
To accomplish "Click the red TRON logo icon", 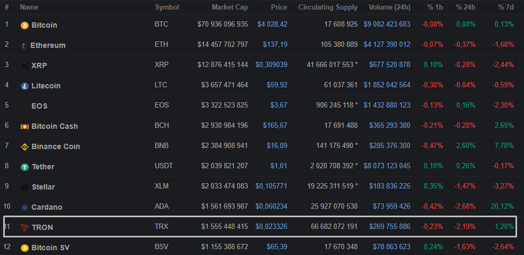I will pyautogui.click(x=24, y=227).
